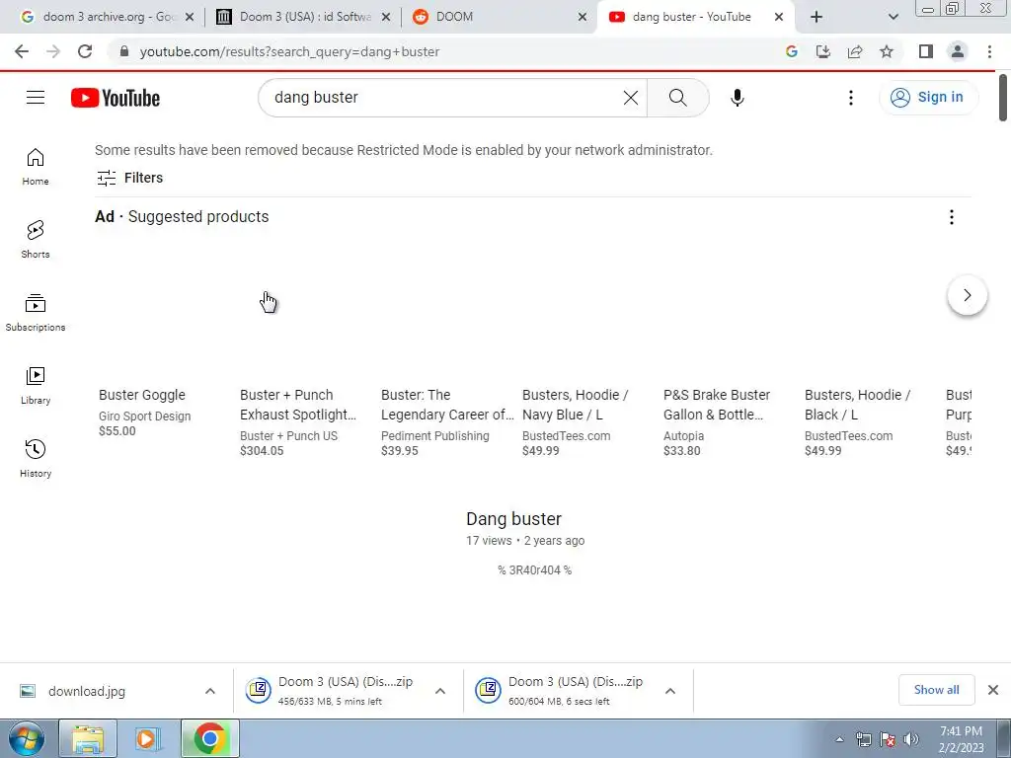Open the Dang buster video result

(513, 519)
